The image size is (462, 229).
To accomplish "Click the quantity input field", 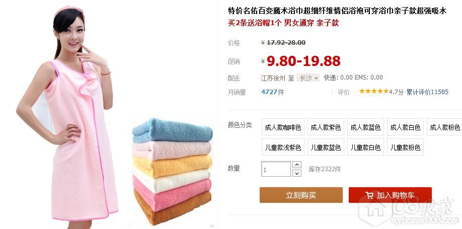I will pyautogui.click(x=276, y=169).
